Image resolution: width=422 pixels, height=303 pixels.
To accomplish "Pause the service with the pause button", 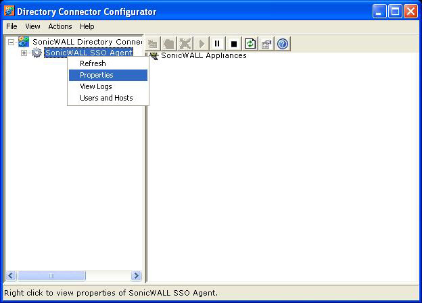I will point(218,43).
